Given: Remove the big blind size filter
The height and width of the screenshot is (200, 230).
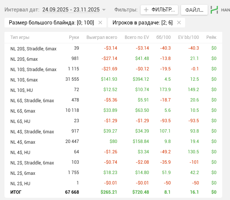Looking at the screenshot, I should point(100,23).
